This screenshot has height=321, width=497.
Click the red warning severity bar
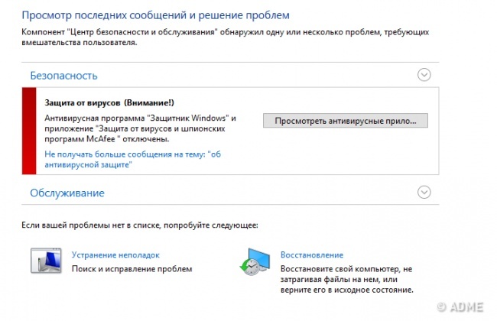29,130
